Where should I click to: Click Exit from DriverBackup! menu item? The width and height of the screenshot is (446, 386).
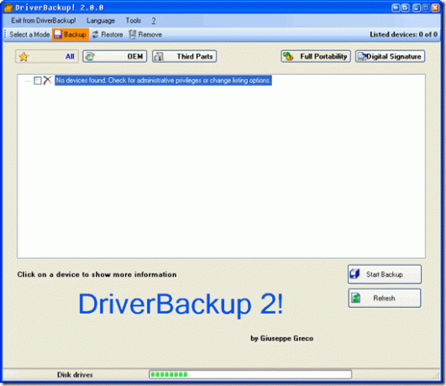[x=44, y=20]
